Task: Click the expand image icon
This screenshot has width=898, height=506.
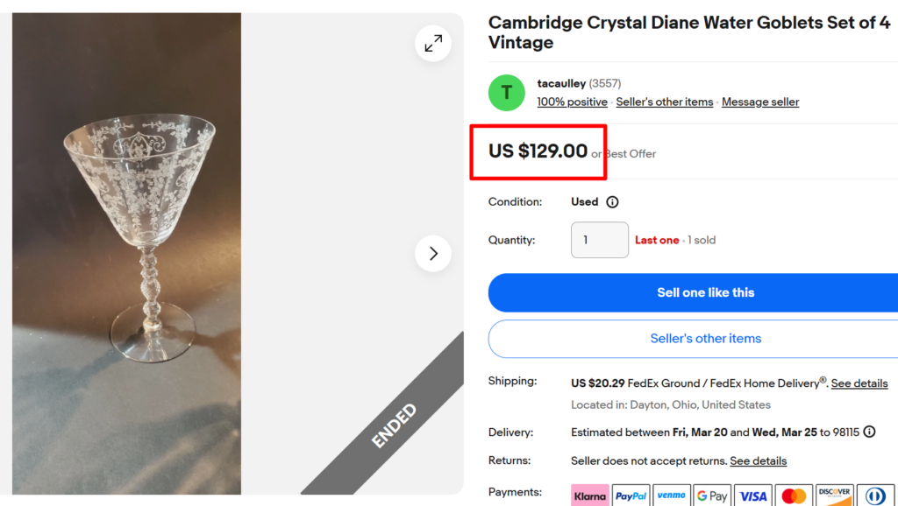Action: tap(432, 43)
